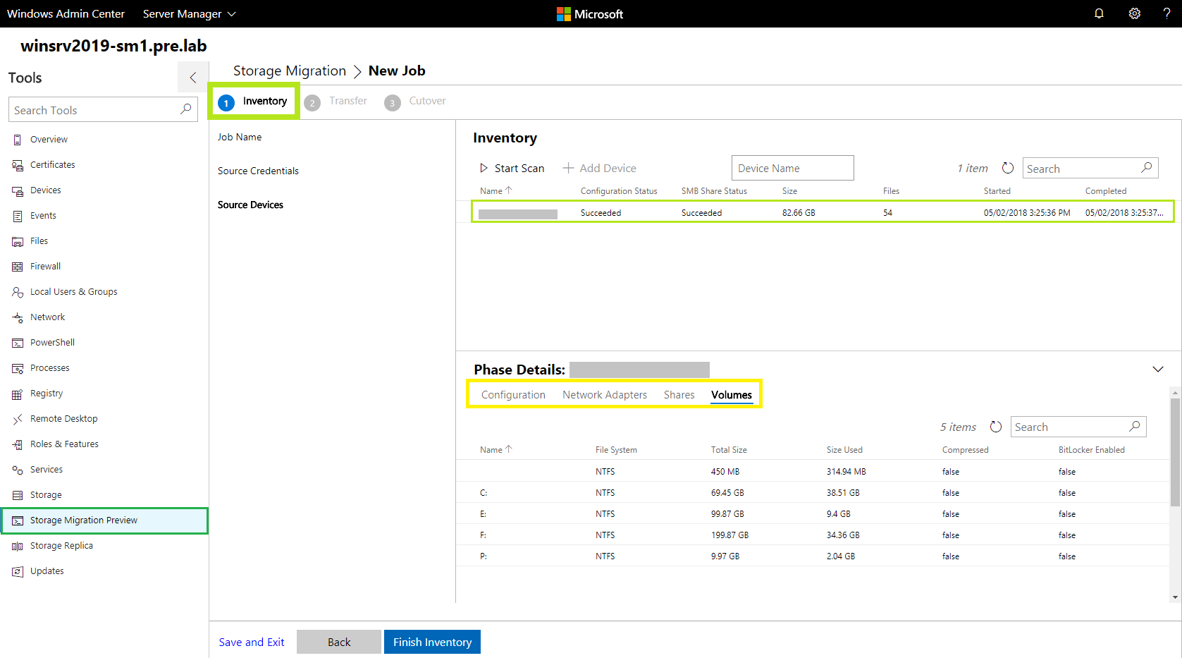
Task: Sort volumes by Name column
Action: 496,449
